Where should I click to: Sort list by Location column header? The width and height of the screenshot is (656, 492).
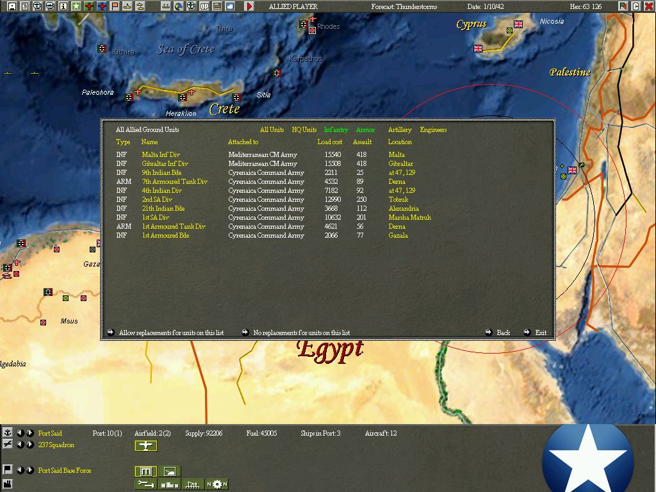point(400,142)
